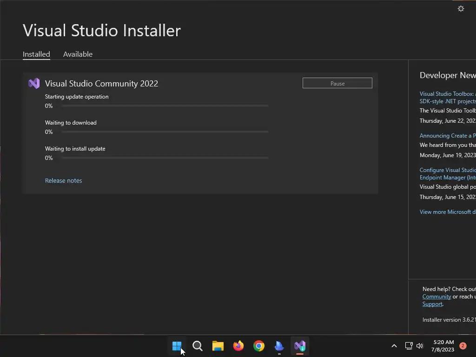Launch File Explorer from the taskbar
This screenshot has width=476, height=357.
point(218,346)
